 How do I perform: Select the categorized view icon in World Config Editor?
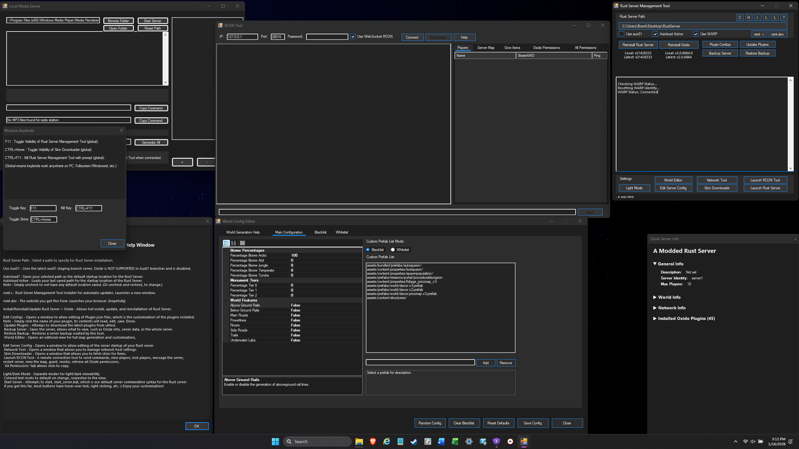(227, 243)
